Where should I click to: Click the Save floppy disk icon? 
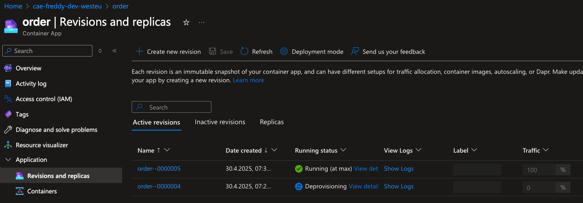point(212,52)
